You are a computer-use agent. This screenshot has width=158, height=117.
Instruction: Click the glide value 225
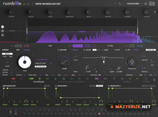point(11,56)
